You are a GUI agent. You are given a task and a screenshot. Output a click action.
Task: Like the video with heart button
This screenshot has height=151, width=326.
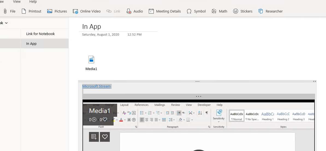pyautogui.click(x=105, y=137)
